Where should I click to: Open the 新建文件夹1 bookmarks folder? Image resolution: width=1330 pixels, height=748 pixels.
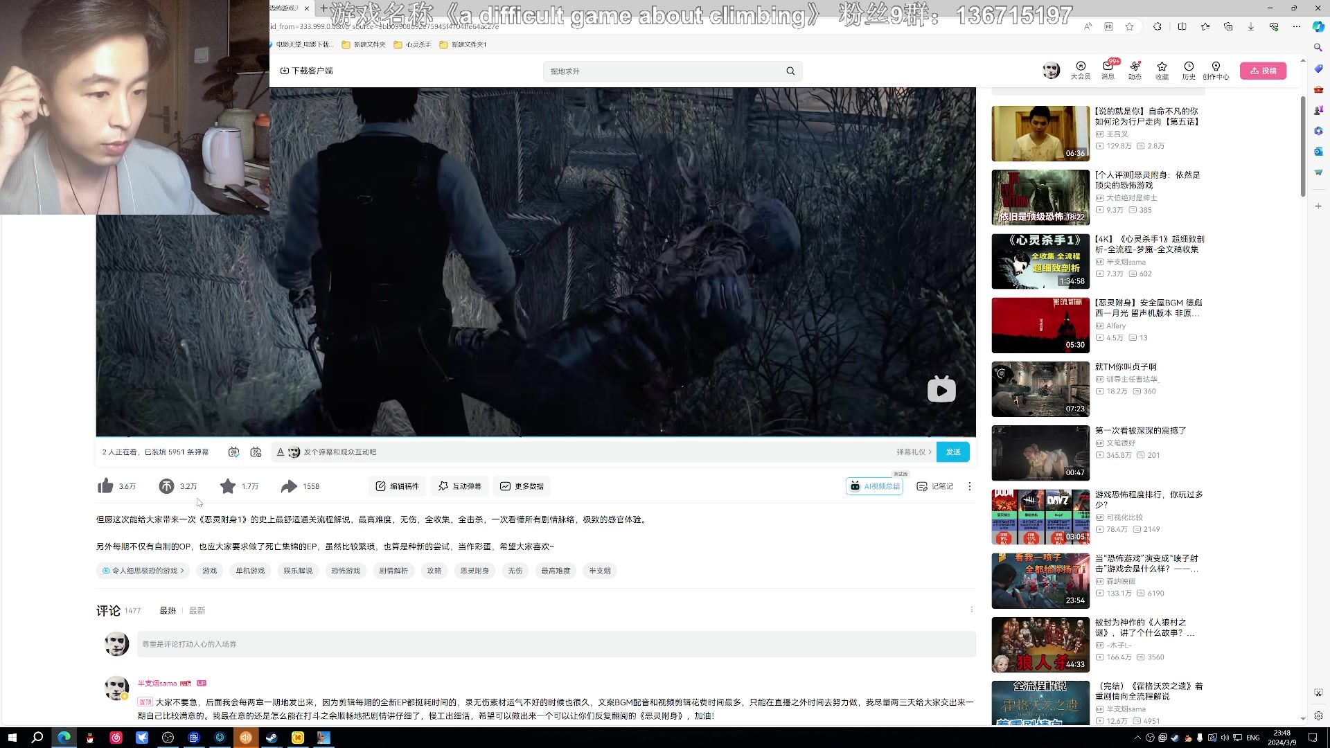click(463, 44)
